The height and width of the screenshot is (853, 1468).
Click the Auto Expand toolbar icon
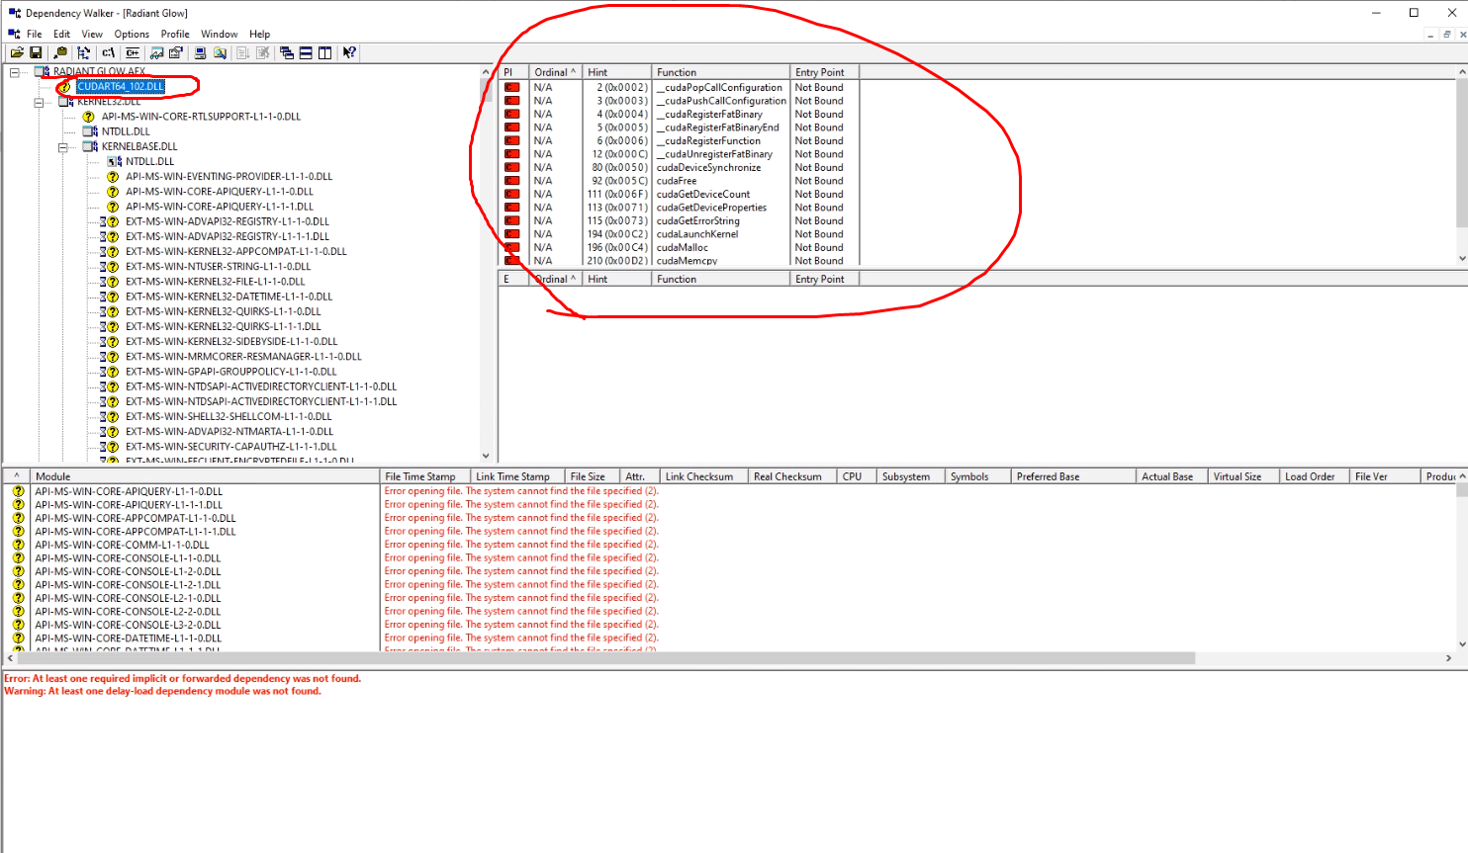(x=85, y=52)
